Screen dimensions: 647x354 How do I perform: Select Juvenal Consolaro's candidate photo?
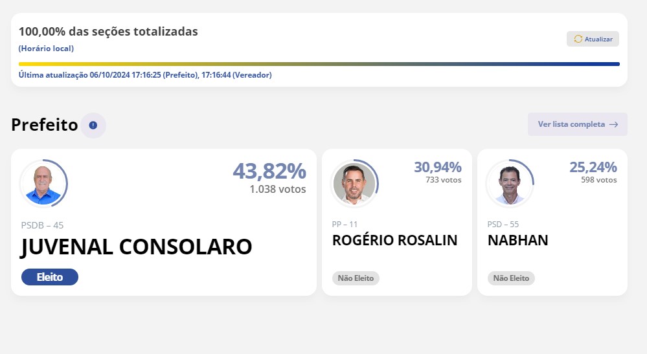click(x=43, y=183)
